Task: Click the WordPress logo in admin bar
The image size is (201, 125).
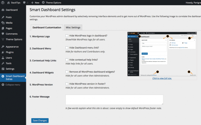Action: [x=3, y=3]
